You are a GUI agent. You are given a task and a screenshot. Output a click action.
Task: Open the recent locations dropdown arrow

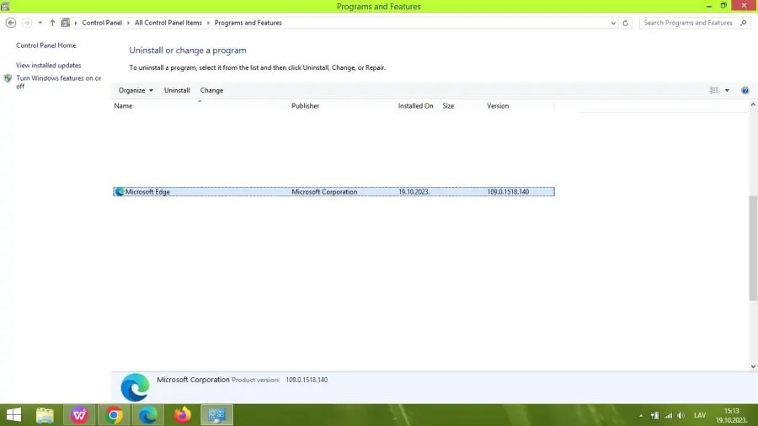coord(40,23)
